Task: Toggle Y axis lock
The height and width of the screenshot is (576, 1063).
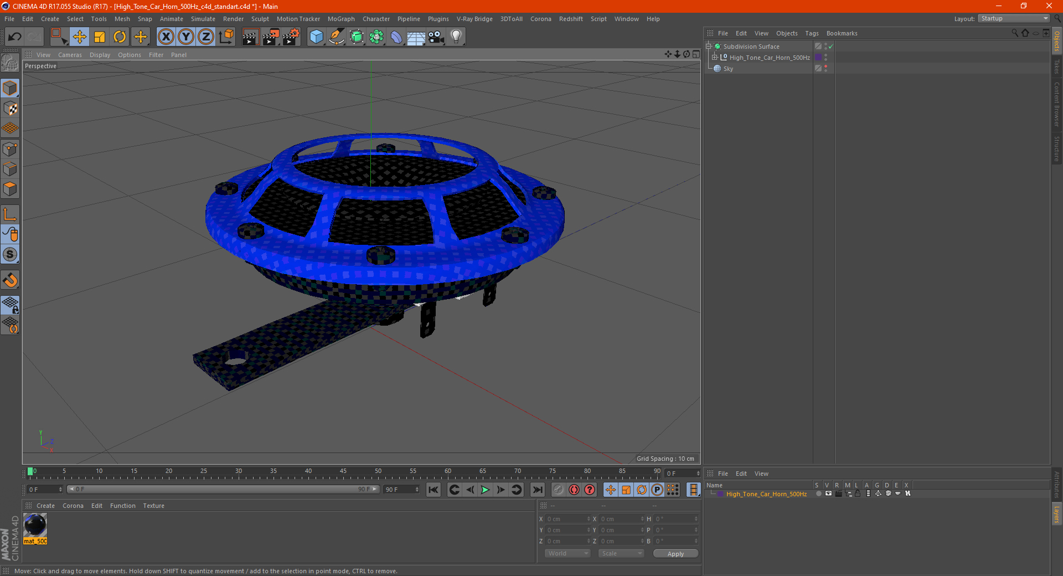Action: pos(186,37)
